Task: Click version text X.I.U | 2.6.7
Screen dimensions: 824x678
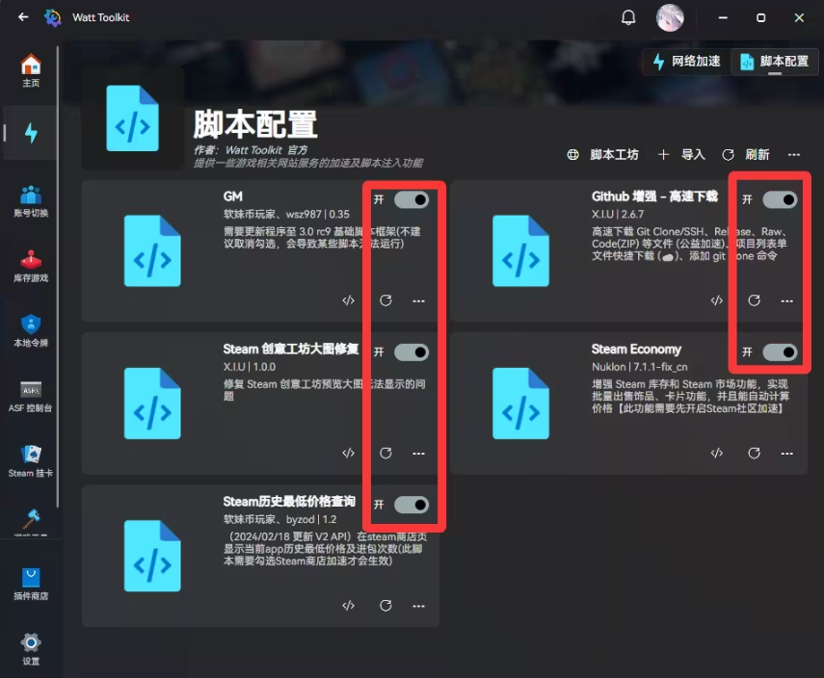Action: 618,214
